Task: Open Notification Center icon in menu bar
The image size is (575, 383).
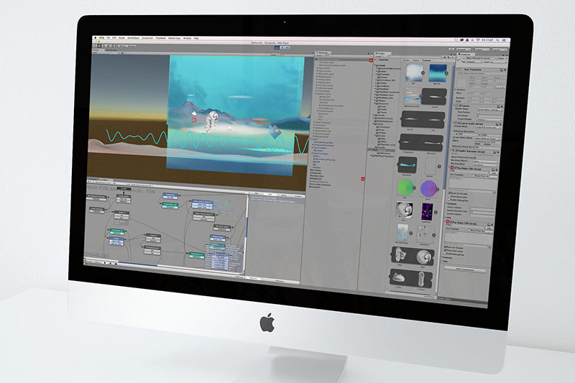Action: pyautogui.click(x=504, y=40)
